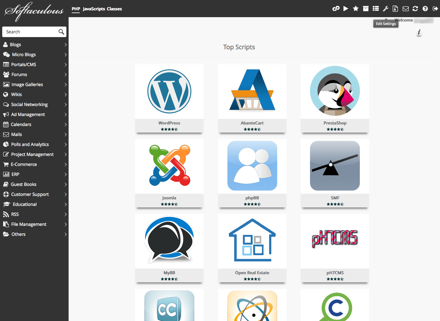Click the Softaculous logo
This screenshot has height=321, width=440.
click(34, 11)
